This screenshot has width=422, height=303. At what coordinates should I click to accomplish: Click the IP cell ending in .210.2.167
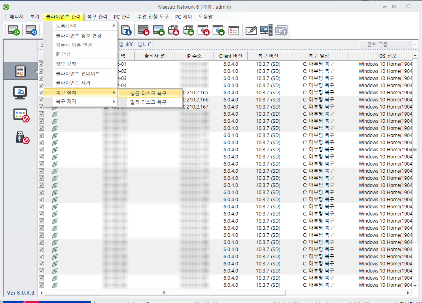click(x=195, y=107)
